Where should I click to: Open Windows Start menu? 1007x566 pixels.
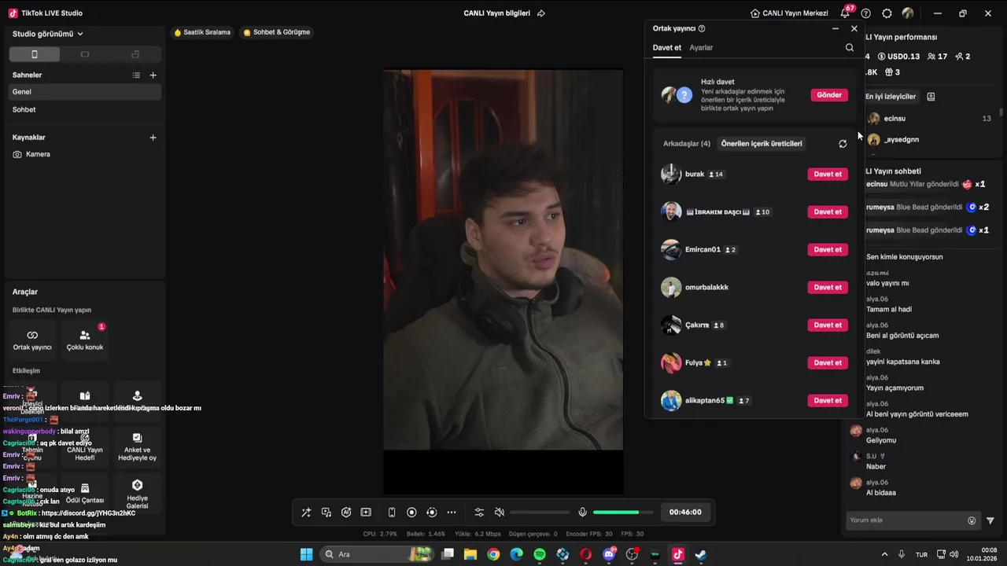point(307,555)
